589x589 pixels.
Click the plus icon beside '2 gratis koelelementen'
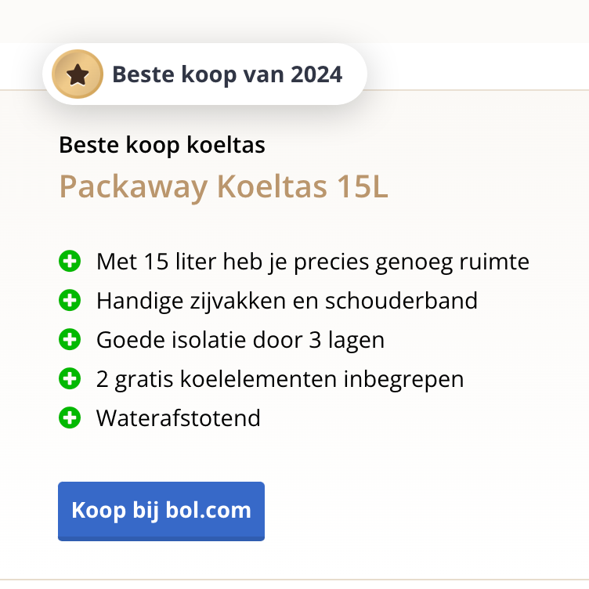click(x=70, y=379)
